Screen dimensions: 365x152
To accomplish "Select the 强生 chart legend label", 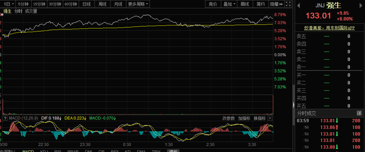I will coord(7,11).
